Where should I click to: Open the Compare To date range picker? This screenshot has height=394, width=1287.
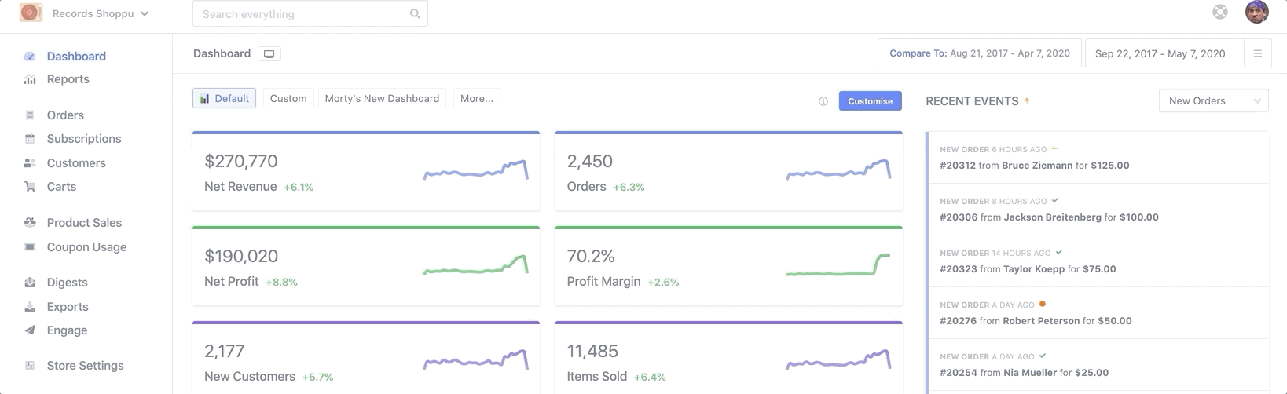pos(979,53)
